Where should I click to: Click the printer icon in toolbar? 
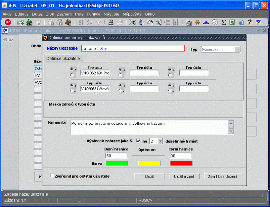(111, 22)
